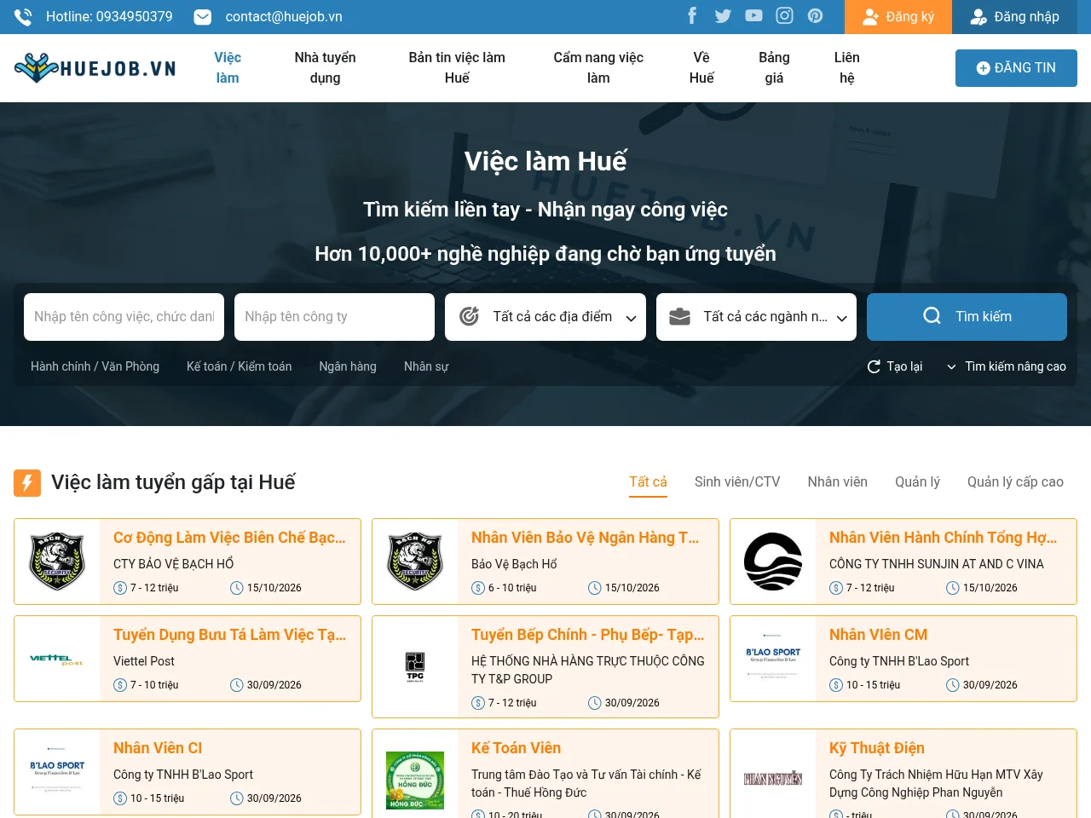1091x818 pixels.
Task: Click the HUEJOB.VN logo
Action: click(x=95, y=68)
